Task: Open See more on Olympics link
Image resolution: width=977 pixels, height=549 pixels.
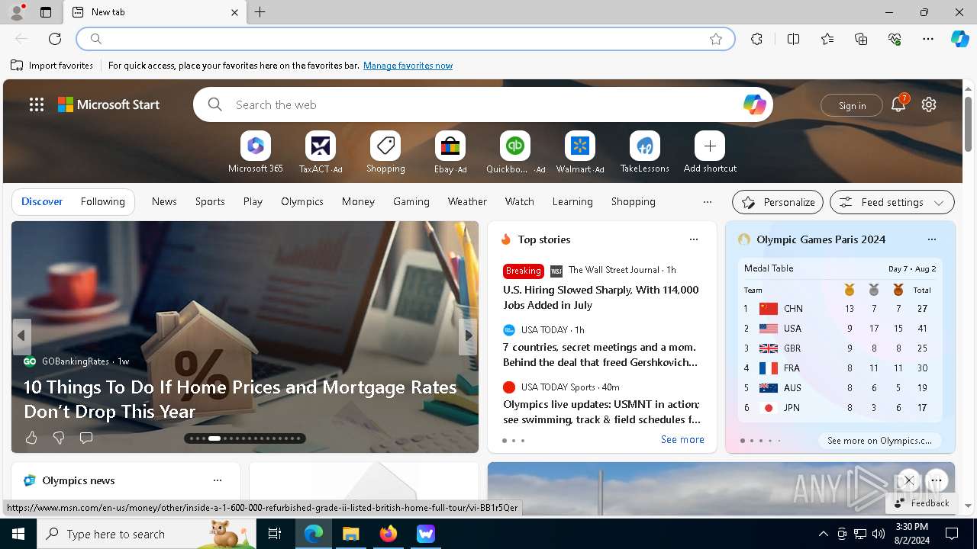Action: point(879,440)
